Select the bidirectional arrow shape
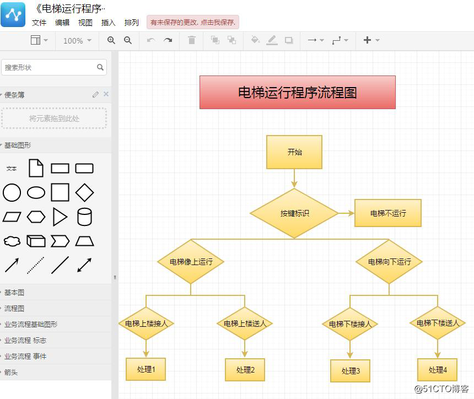This screenshot has height=399, width=474. tap(84, 265)
